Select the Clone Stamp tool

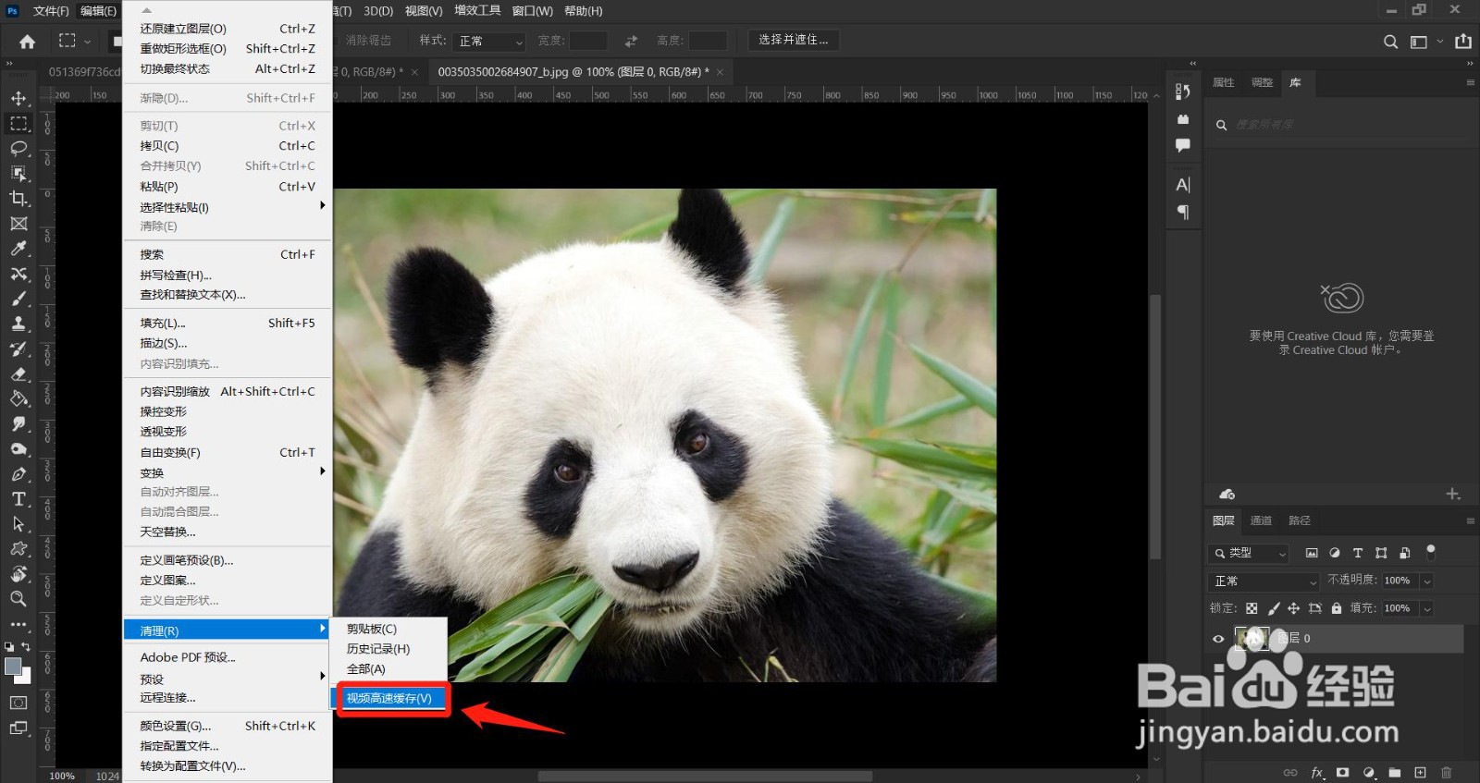18,324
